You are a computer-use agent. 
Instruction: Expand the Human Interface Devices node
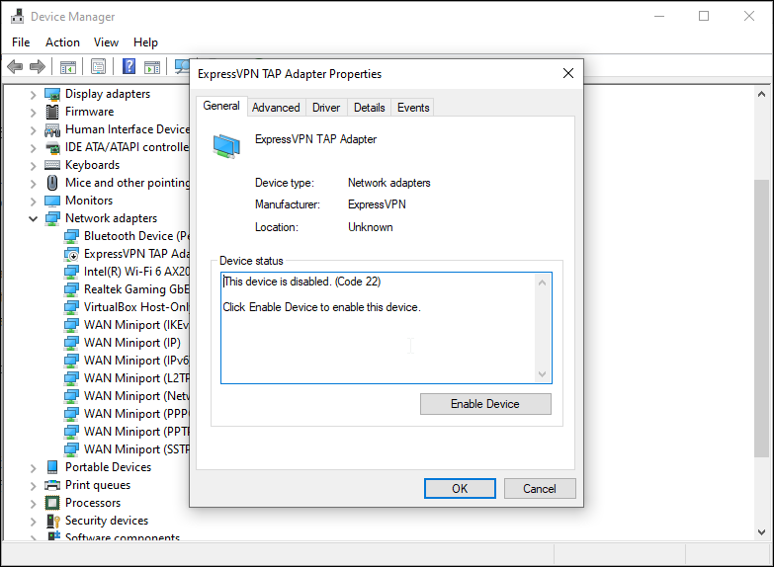pos(33,129)
